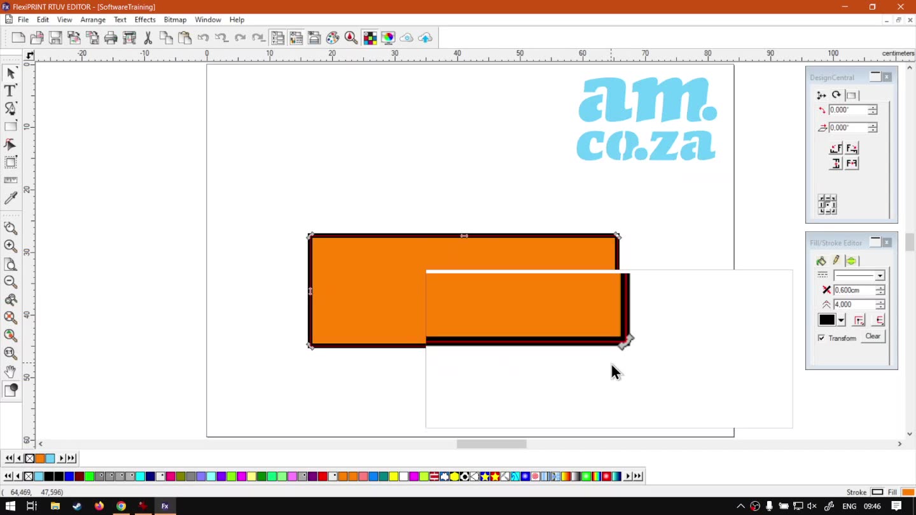Pick the Eyedropper tool
Image resolution: width=916 pixels, height=515 pixels.
[x=10, y=199]
